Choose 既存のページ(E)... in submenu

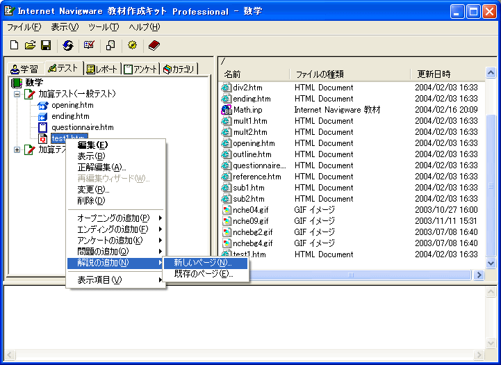click(206, 274)
